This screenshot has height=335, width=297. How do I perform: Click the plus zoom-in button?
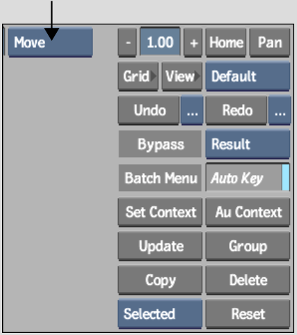pyautogui.click(x=193, y=42)
